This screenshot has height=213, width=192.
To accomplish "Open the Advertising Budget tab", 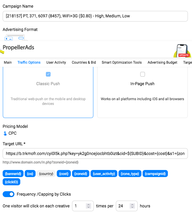I will pos(162,62).
